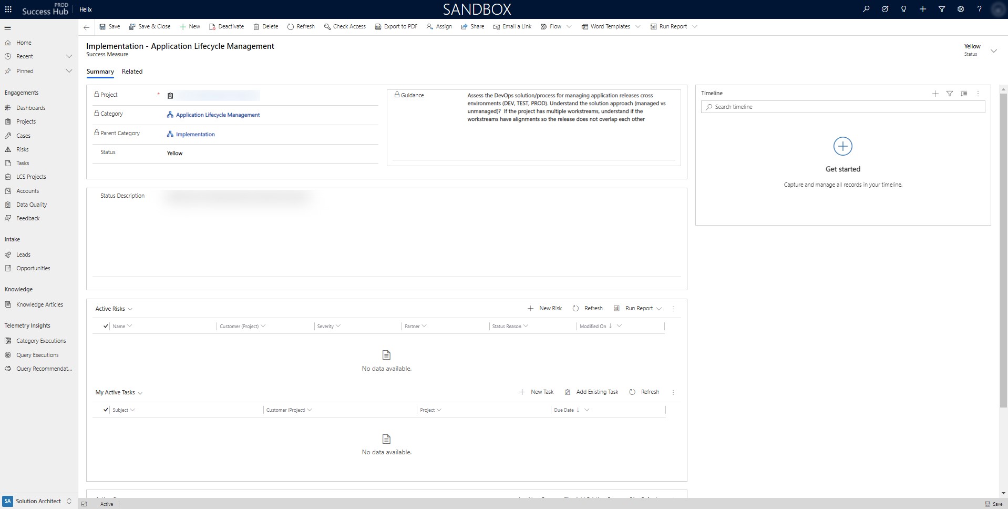Toggle select-all checkbox in My Active Tasks

tap(106, 410)
